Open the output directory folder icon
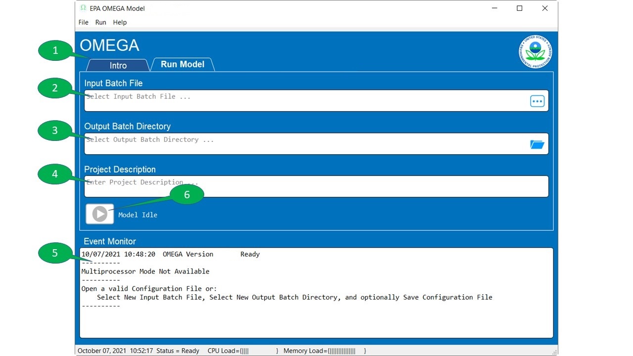Screen dimensions: 633x356 537,144
